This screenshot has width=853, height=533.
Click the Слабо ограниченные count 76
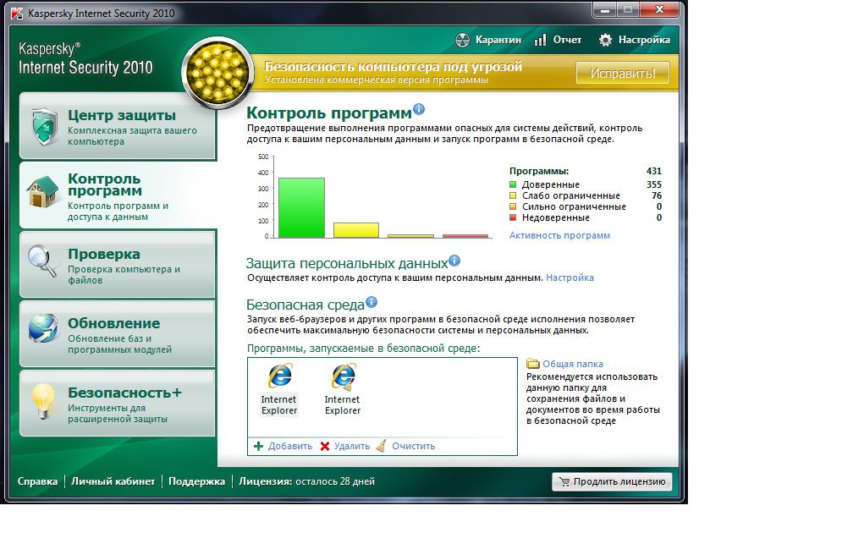(x=657, y=195)
